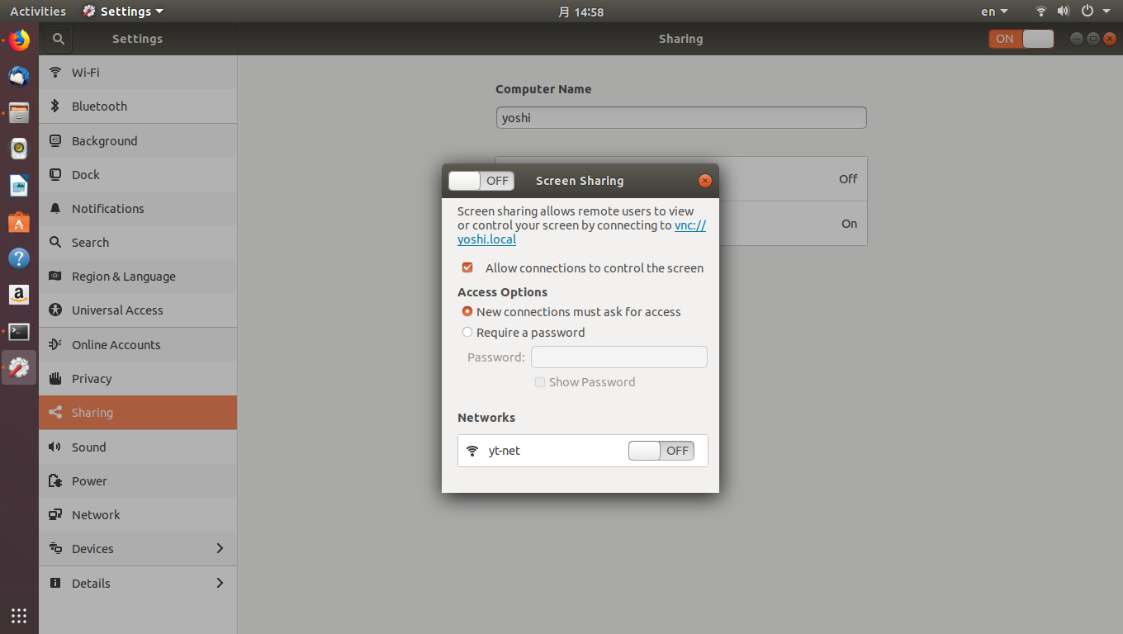The height and width of the screenshot is (634, 1123).
Task: Click the Settings search magnifier button
Action: tap(58, 39)
